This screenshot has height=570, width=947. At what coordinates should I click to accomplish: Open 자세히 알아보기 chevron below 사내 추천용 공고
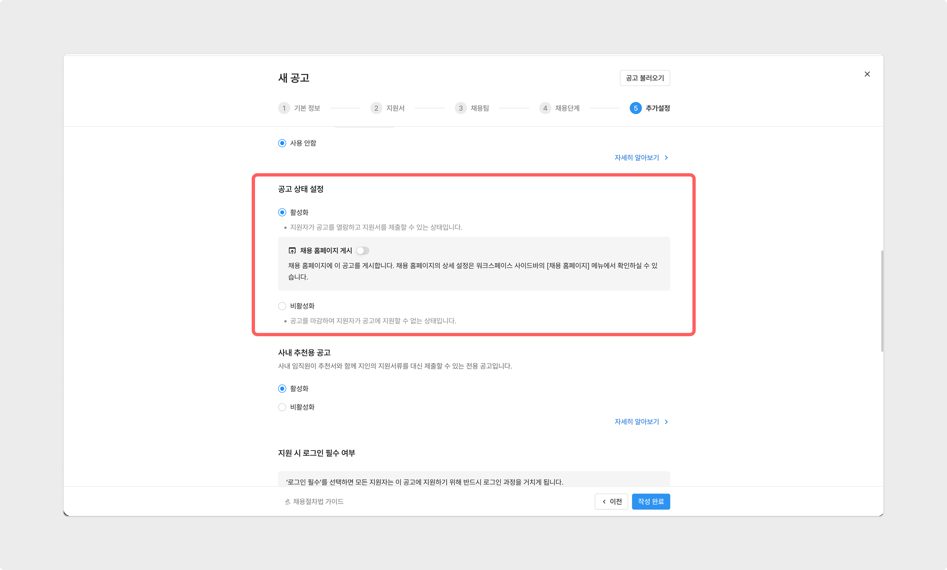(x=666, y=422)
